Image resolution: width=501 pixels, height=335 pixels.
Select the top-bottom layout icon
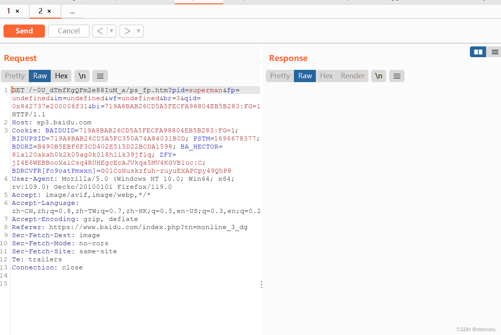click(x=495, y=52)
